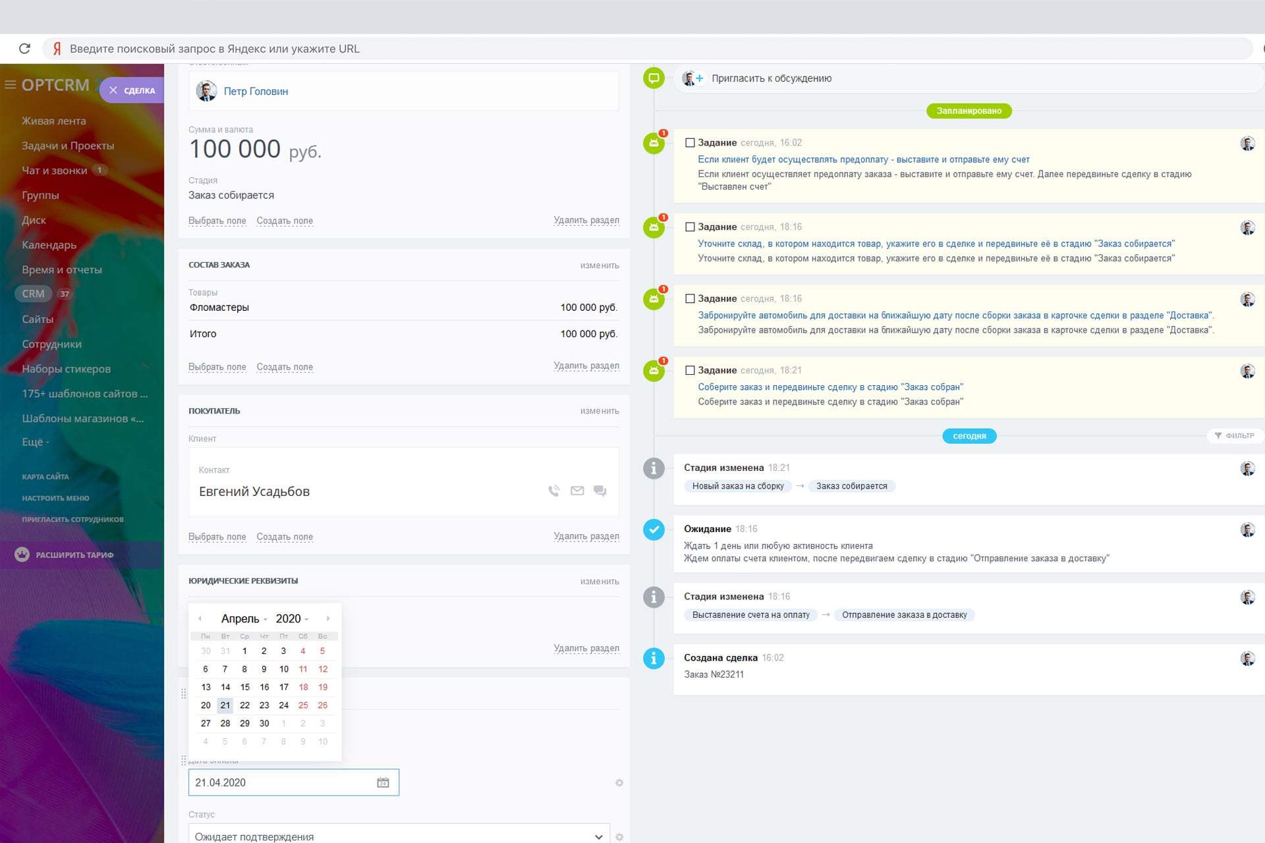This screenshot has width=1265, height=843.
Task: Open the hamburger menu near OPTCRM logo
Action: (x=10, y=85)
